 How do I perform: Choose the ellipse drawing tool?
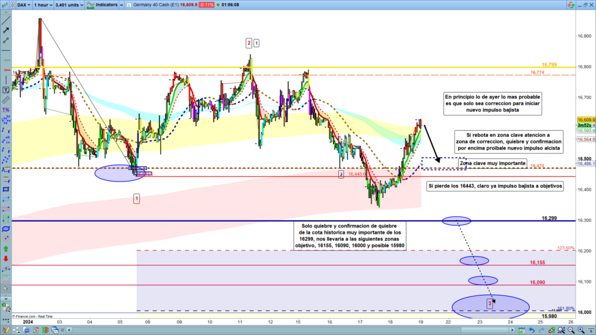click(6, 229)
